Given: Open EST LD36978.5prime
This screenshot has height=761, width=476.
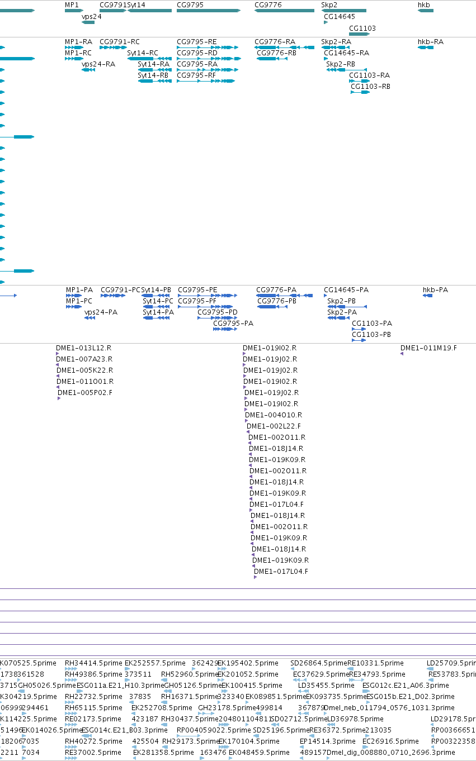Looking at the screenshot, I should 355,719.
